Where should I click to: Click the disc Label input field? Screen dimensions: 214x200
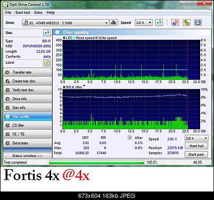click(29, 63)
